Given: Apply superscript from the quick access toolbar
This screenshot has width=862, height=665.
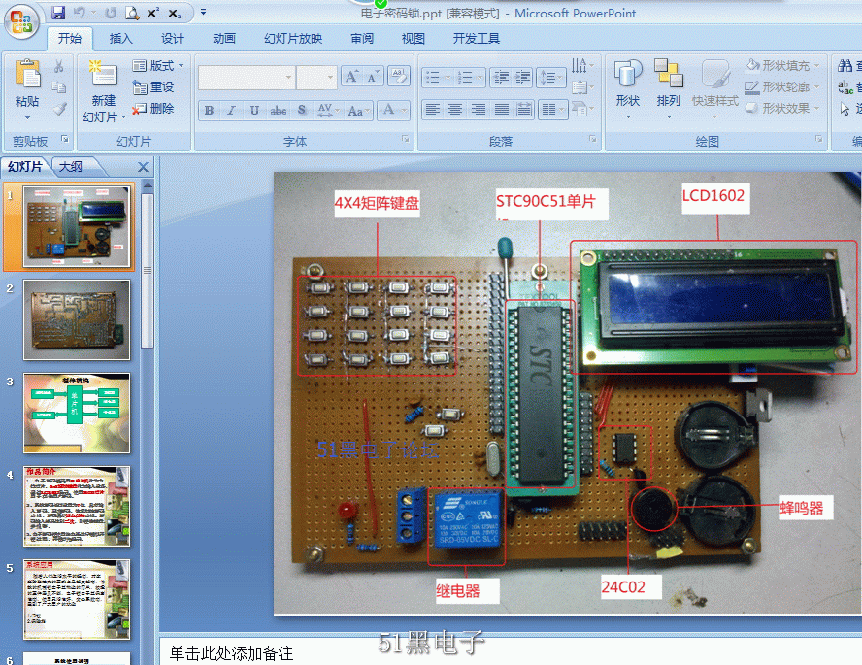Looking at the screenshot, I should pos(153,13).
